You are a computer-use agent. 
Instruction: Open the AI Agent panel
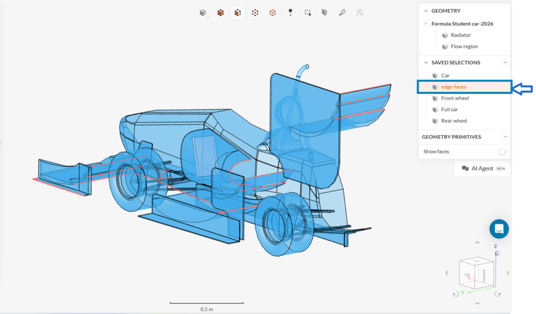point(482,168)
